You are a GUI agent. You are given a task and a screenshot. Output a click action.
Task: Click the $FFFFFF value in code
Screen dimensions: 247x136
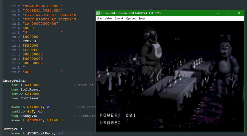(30, 50)
